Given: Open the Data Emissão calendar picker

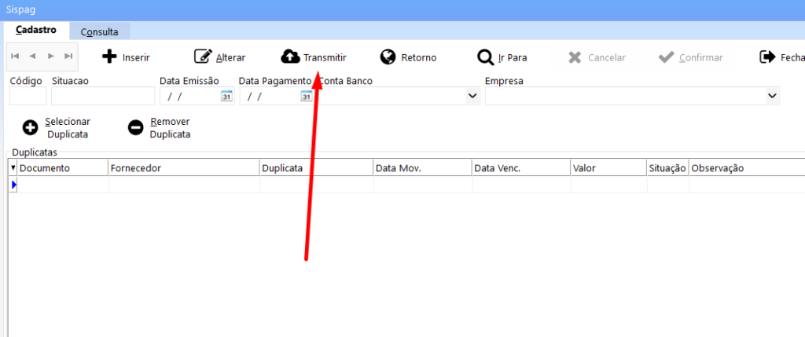Looking at the screenshot, I should [x=226, y=96].
